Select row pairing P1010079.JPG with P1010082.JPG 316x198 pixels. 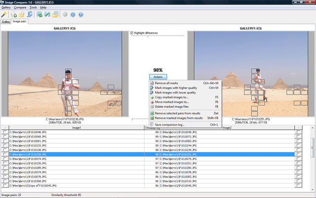pyautogui.click(x=152, y=177)
